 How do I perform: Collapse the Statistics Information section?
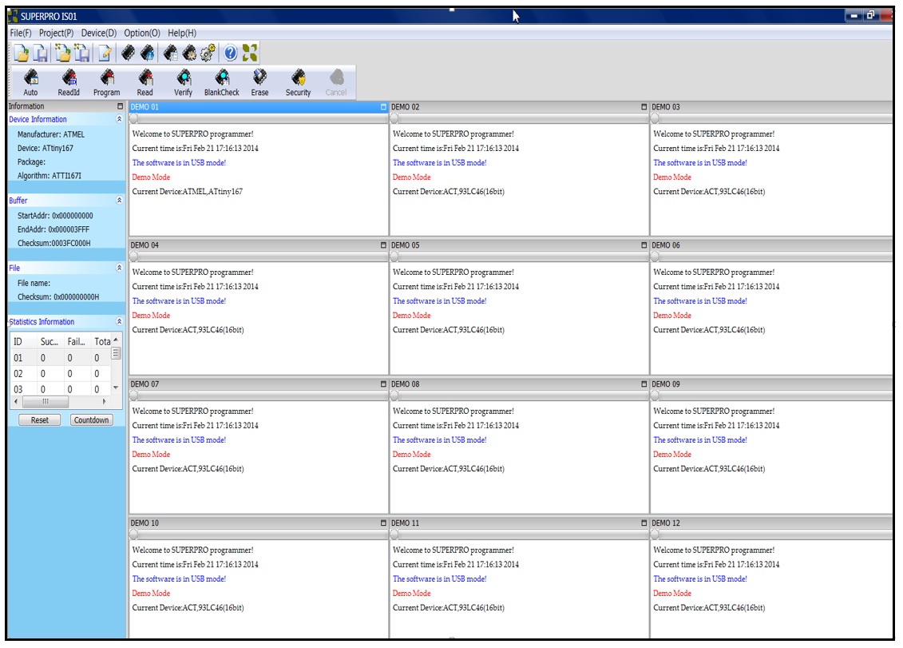click(119, 321)
